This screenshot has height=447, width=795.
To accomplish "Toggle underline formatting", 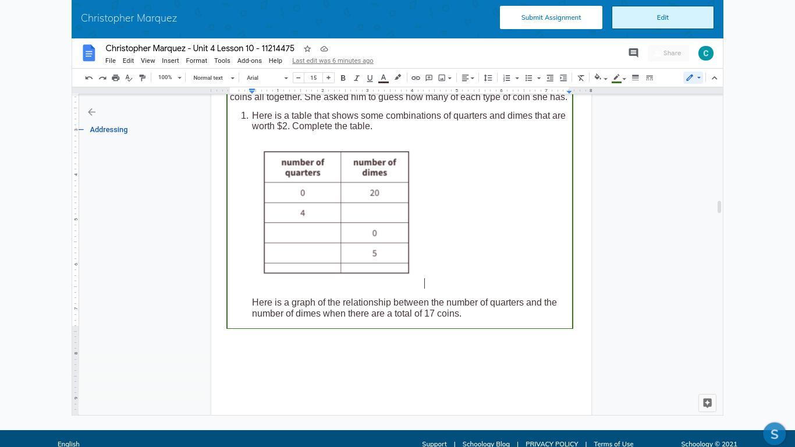I will pyautogui.click(x=370, y=78).
